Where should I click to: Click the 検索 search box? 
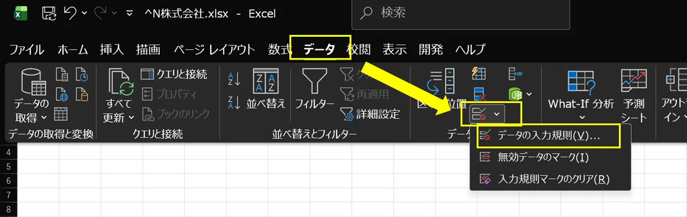(460, 13)
